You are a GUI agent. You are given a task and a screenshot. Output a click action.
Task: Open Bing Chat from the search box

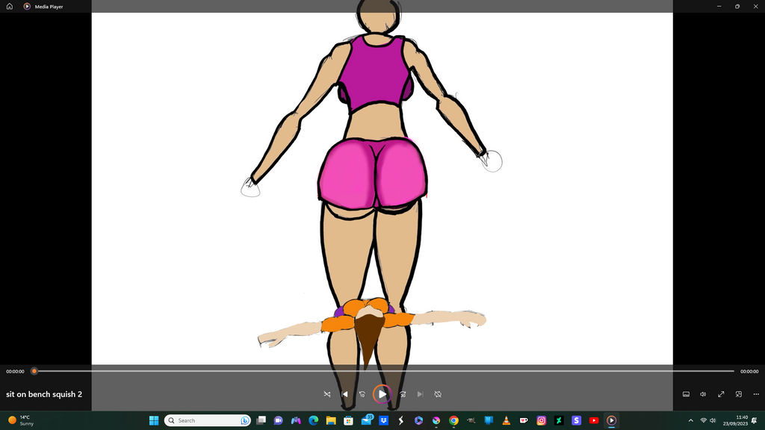point(244,420)
